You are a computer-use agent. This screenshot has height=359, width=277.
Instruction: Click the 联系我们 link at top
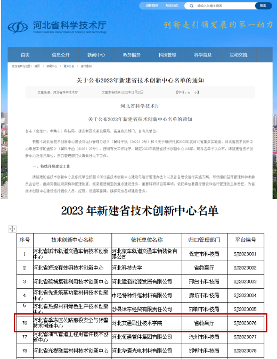(172, 5)
